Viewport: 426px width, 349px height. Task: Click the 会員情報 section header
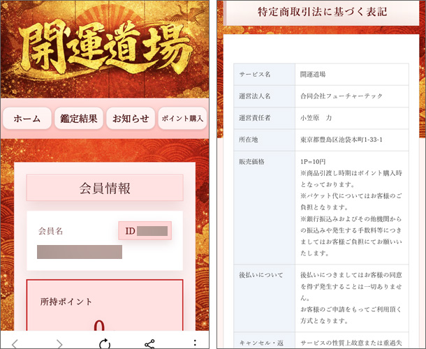pyautogui.click(x=105, y=188)
